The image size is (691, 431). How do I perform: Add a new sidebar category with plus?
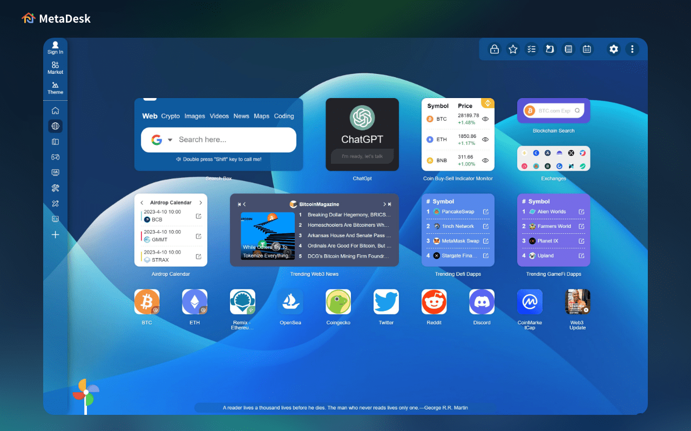click(55, 235)
